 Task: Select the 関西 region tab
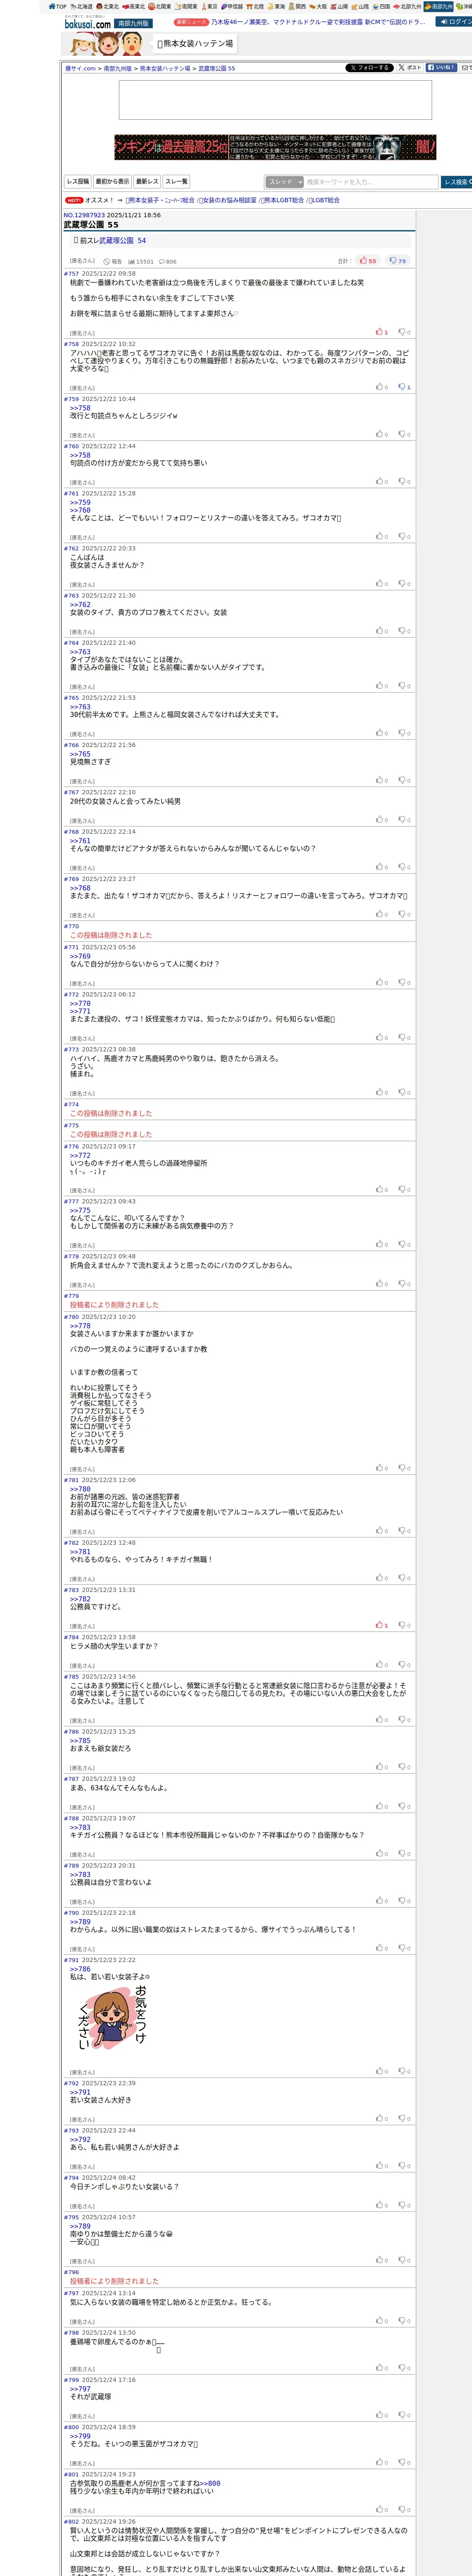pyautogui.click(x=297, y=6)
